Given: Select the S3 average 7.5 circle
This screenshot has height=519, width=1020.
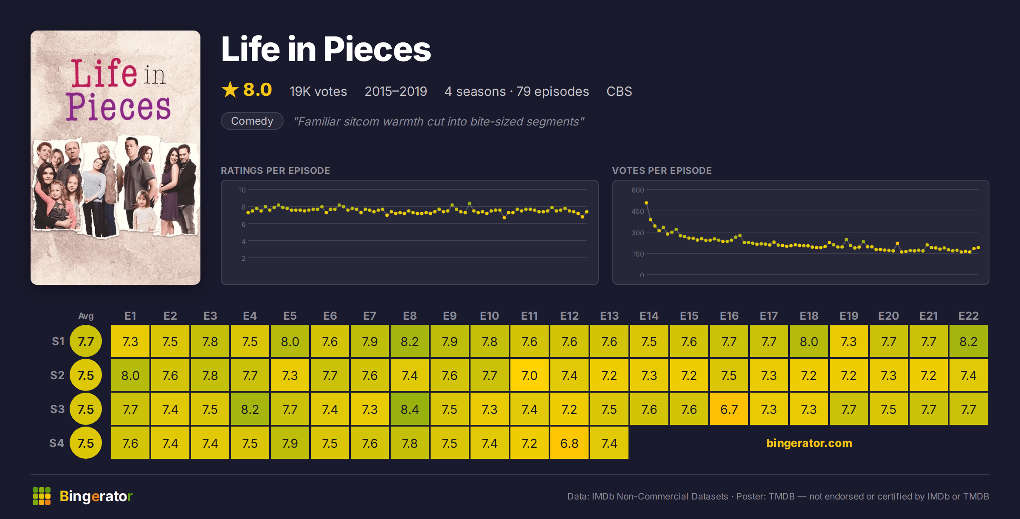Looking at the screenshot, I should coord(86,409).
